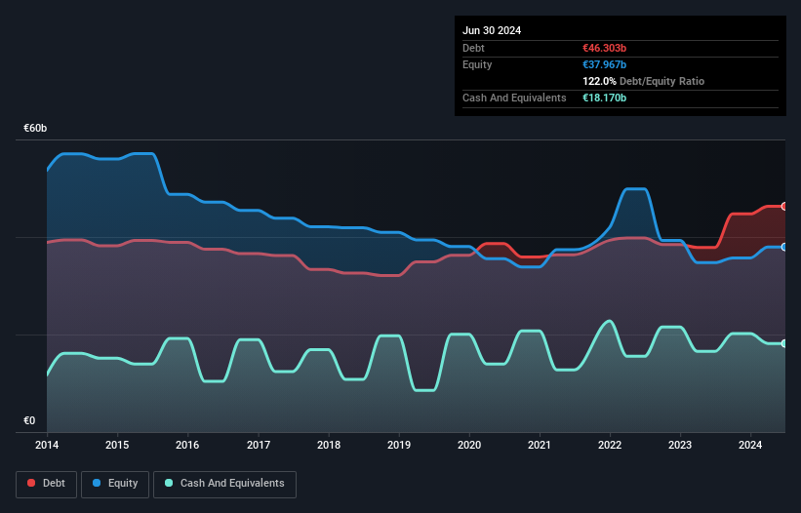
Task: Click the Debt label in tooltip
Action: [473, 48]
